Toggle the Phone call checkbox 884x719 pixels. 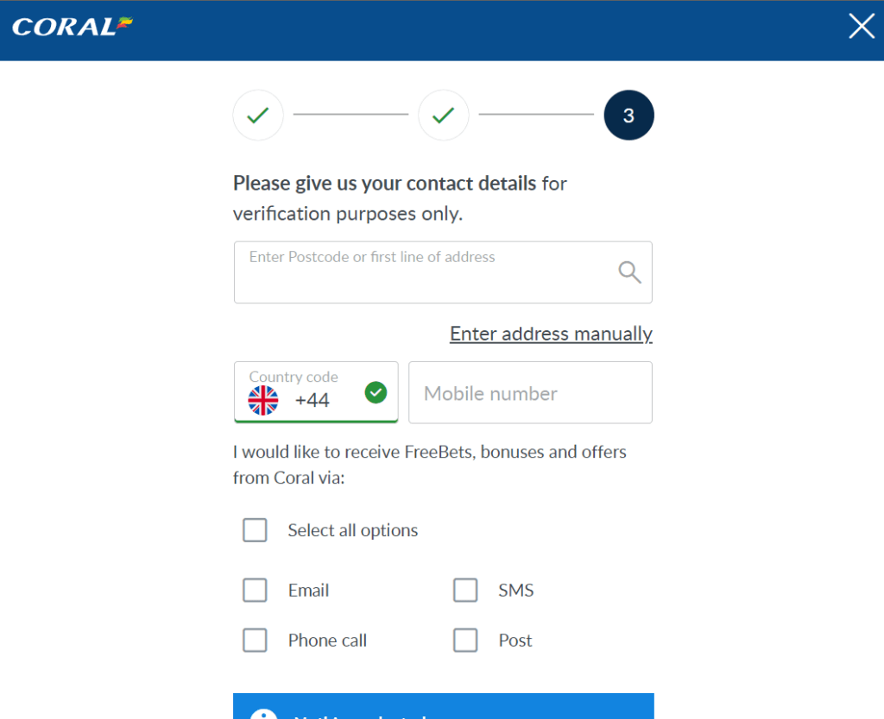point(255,641)
